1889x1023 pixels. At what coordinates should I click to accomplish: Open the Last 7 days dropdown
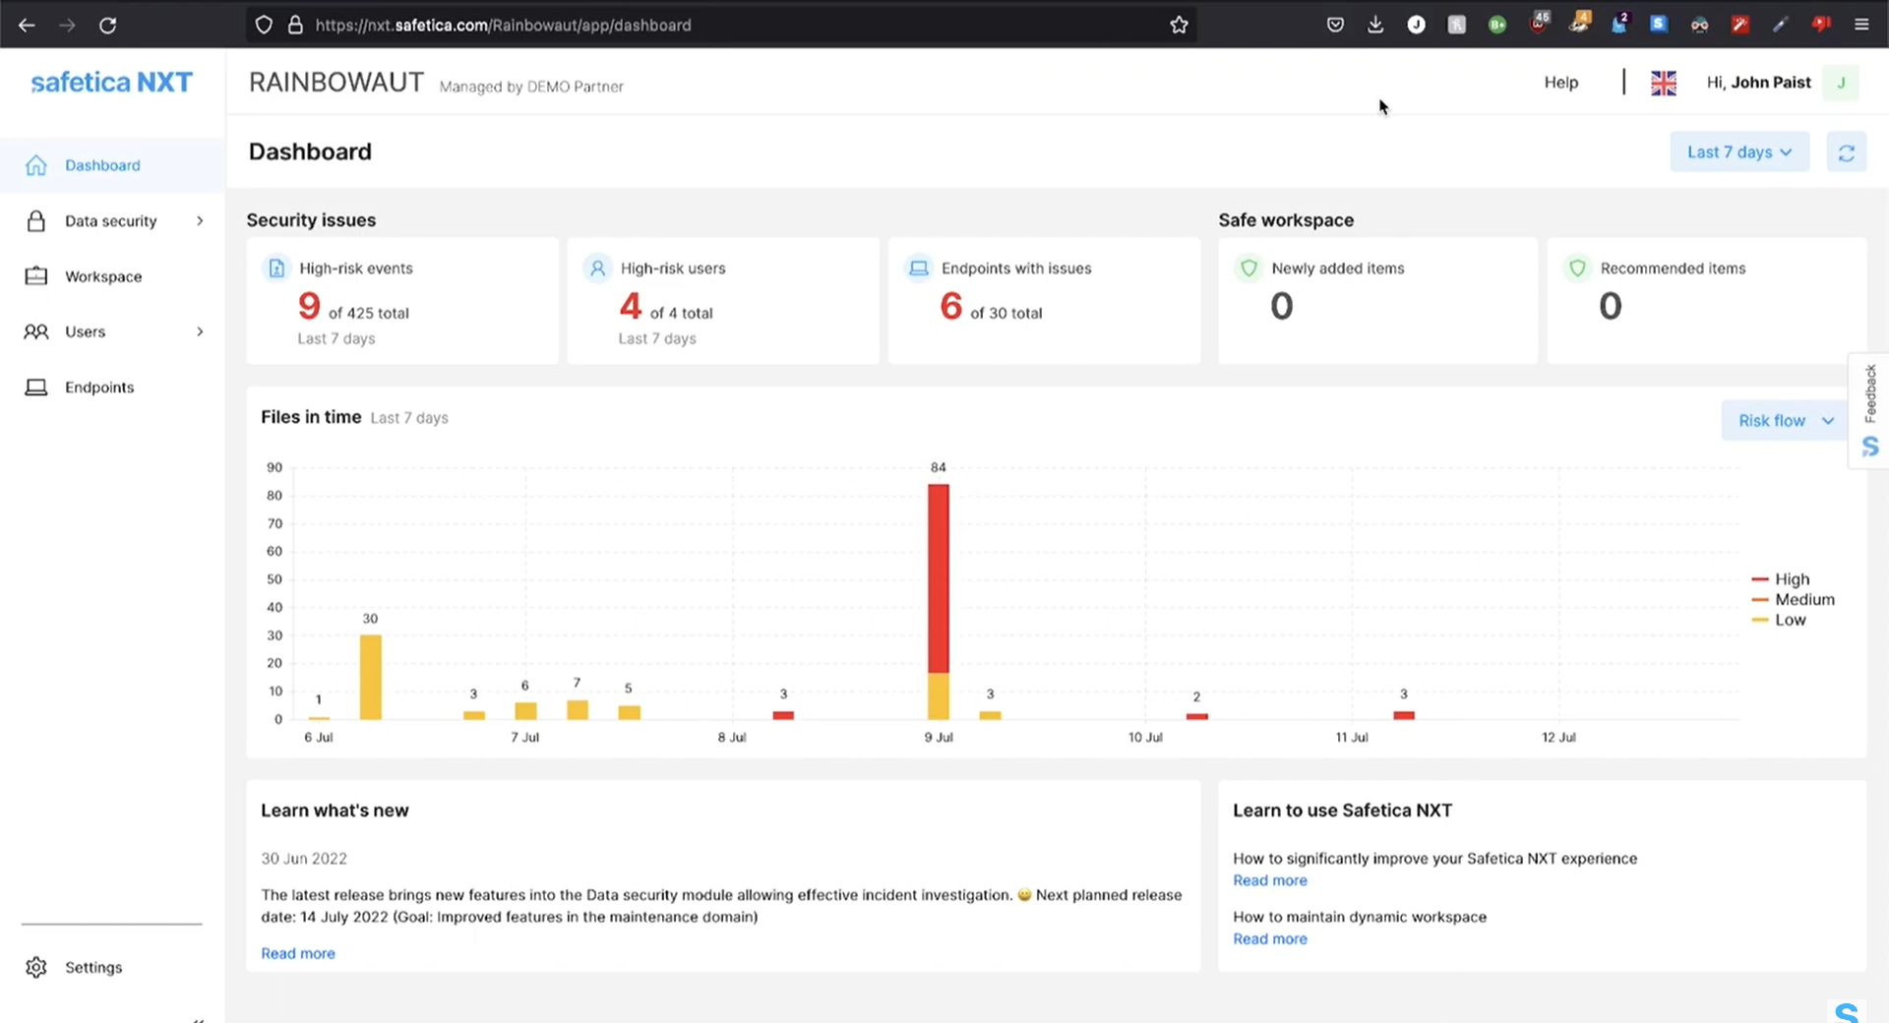coord(1738,152)
